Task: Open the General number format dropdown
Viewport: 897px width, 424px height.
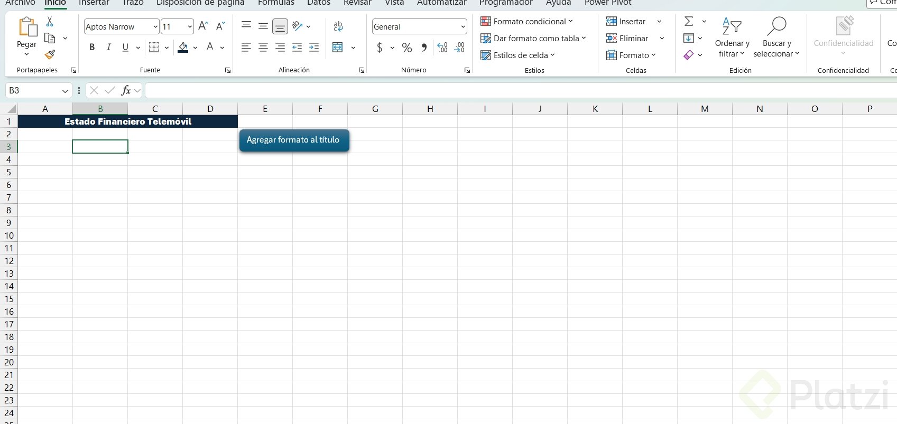Action: [x=463, y=27]
